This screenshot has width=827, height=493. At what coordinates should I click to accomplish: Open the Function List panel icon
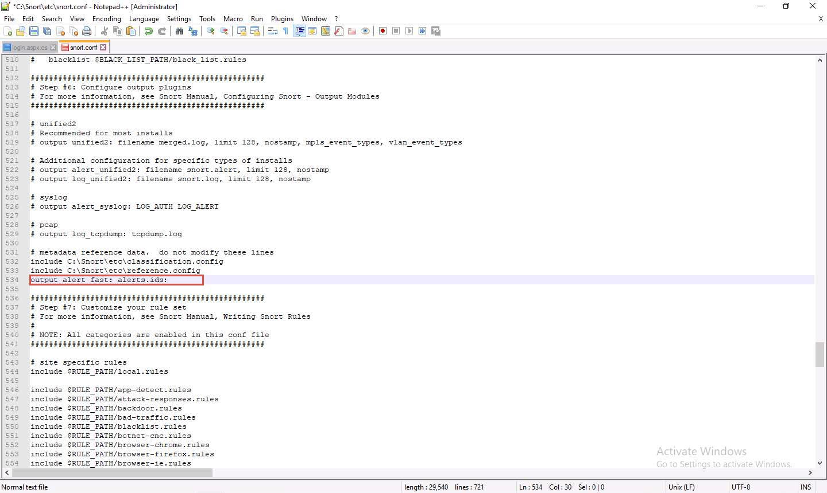click(x=339, y=31)
